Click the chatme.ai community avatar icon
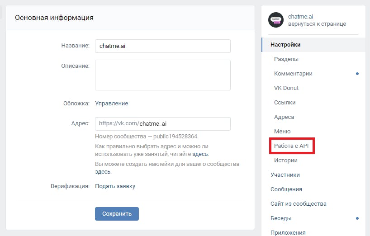 pyautogui.click(x=275, y=20)
